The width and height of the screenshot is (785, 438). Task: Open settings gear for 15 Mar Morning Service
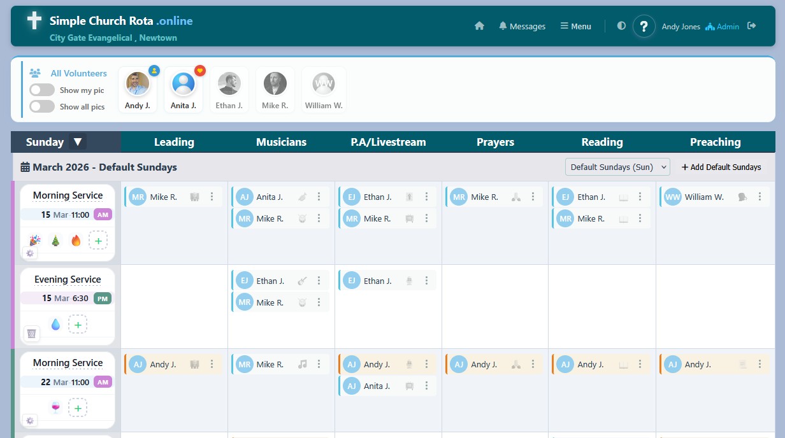click(30, 253)
